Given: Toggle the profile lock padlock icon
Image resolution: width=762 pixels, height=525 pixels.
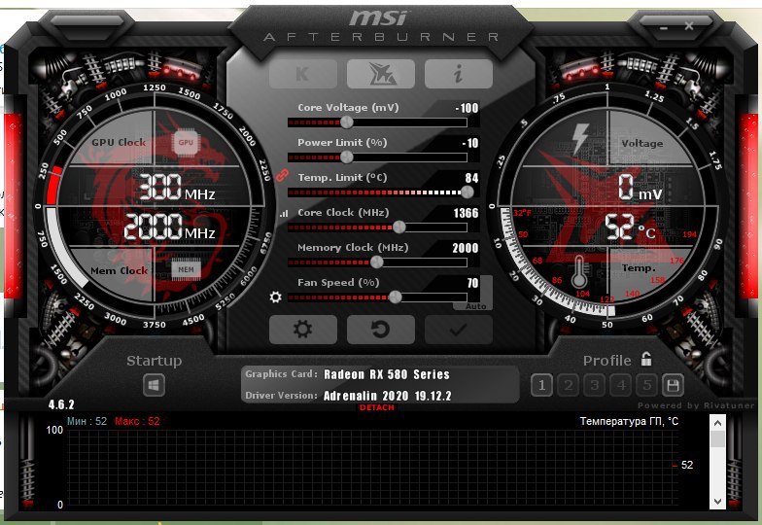Looking at the screenshot, I should click(x=645, y=359).
